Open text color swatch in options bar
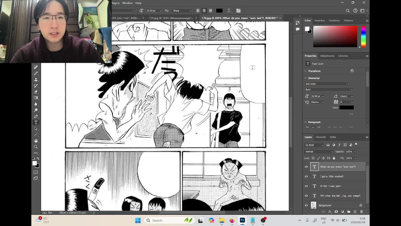 (x=219, y=11)
